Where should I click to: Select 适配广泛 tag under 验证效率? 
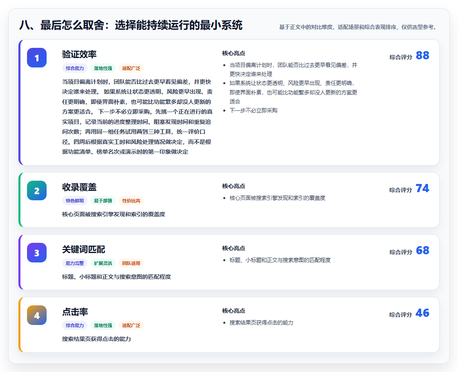click(x=131, y=68)
